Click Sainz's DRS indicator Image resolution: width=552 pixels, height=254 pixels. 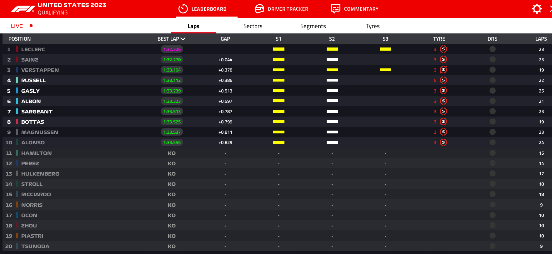493,59
